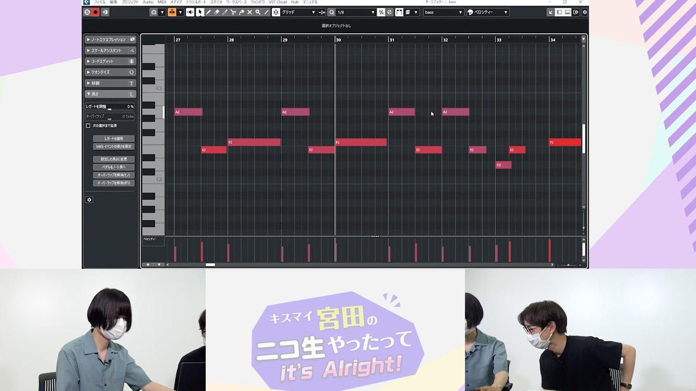Open dropdown arrow beside part visibility icon
The height and width of the screenshot is (391, 696).
pyautogui.click(x=162, y=12)
